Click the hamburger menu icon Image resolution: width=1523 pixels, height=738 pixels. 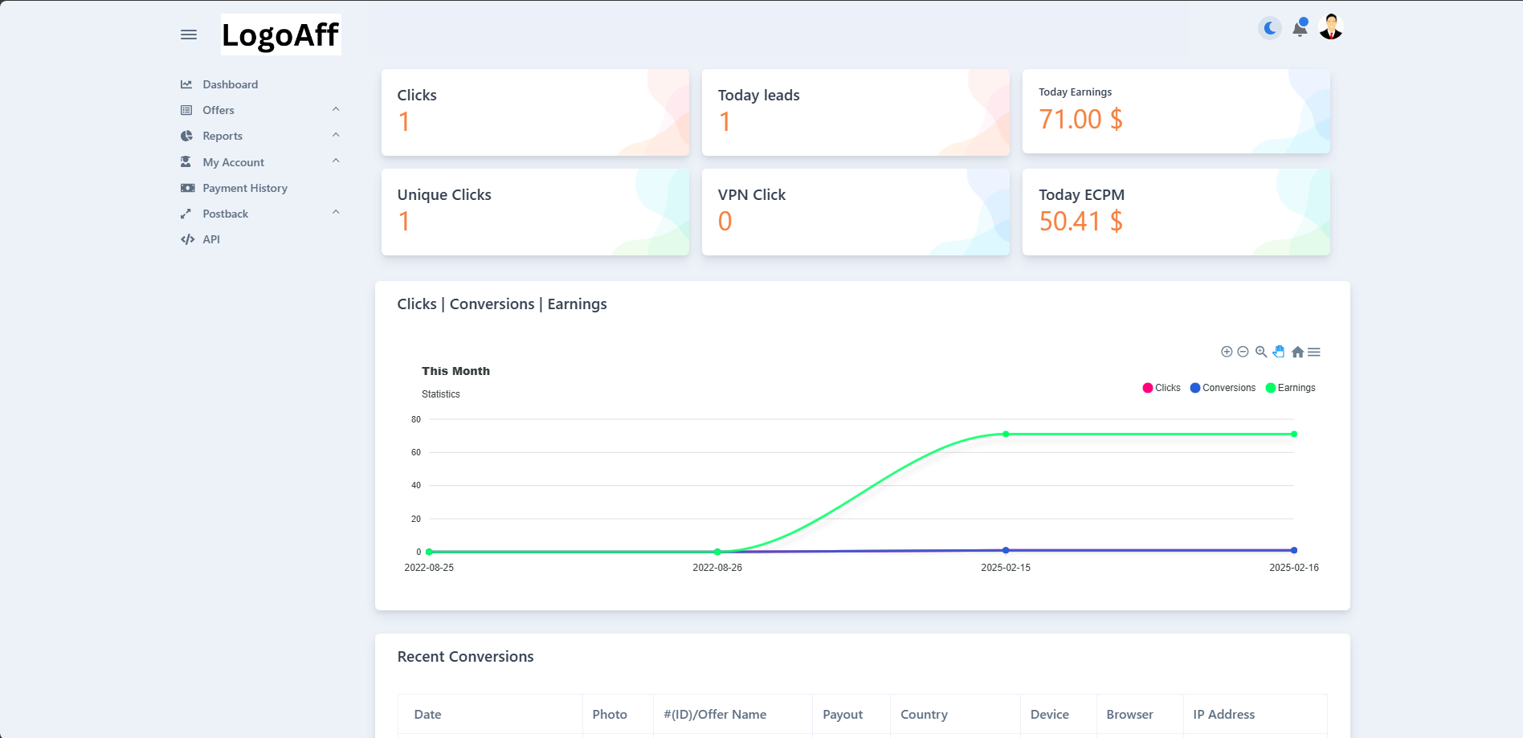point(189,35)
